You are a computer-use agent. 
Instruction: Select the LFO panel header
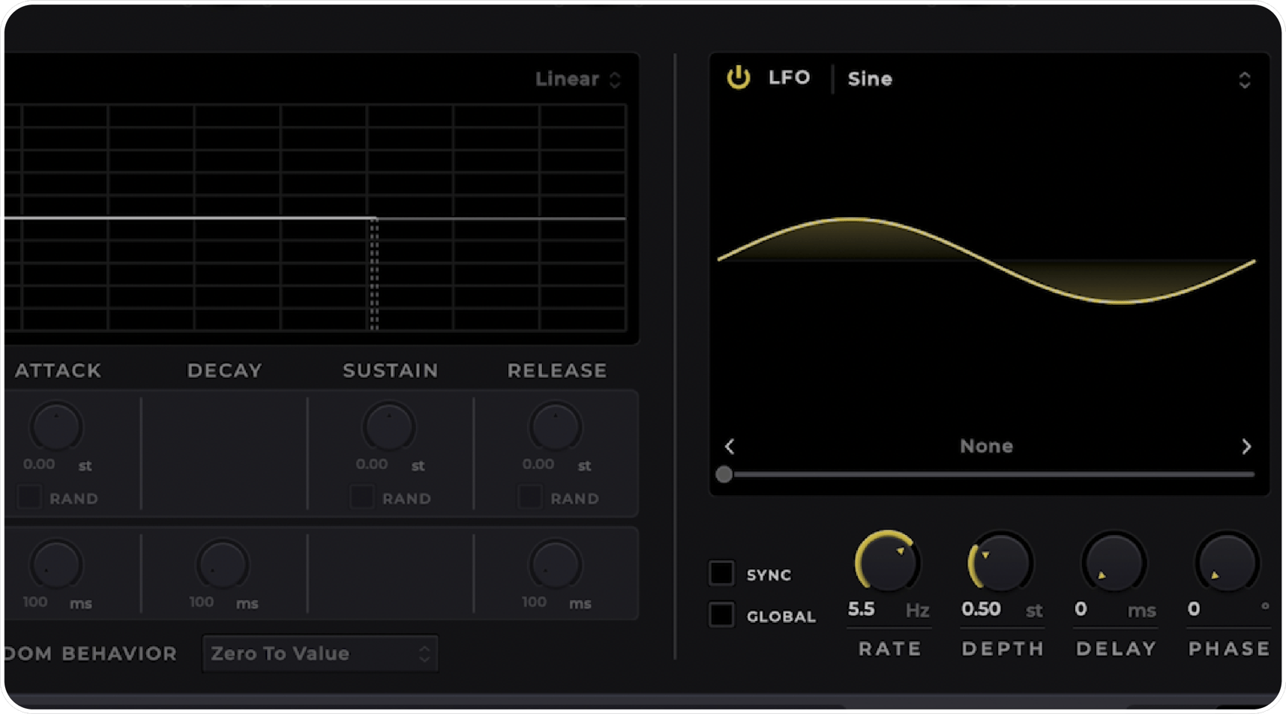pyautogui.click(x=789, y=78)
